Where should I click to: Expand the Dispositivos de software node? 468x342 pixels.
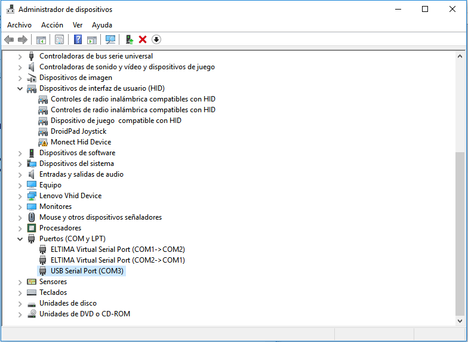[20, 153]
